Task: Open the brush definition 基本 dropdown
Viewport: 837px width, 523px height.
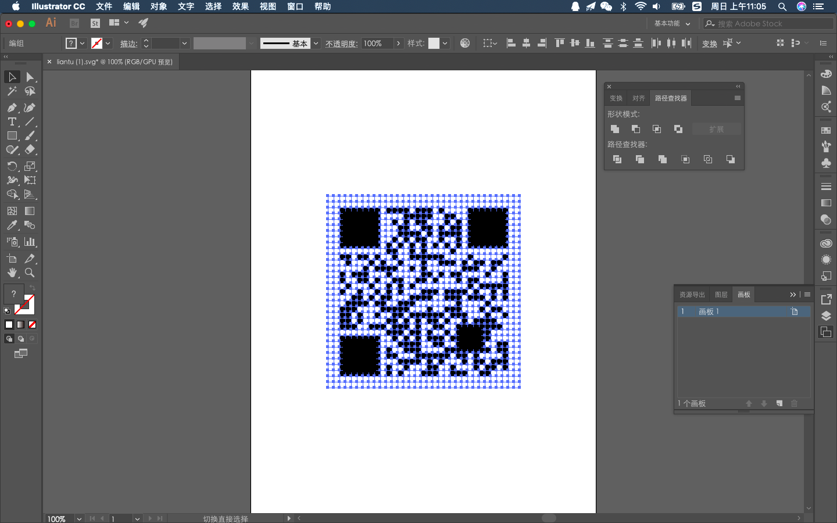Action: [x=316, y=43]
